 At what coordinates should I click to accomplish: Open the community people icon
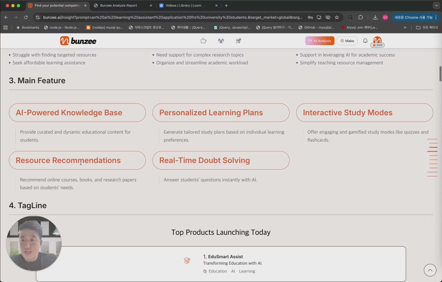[221, 41]
